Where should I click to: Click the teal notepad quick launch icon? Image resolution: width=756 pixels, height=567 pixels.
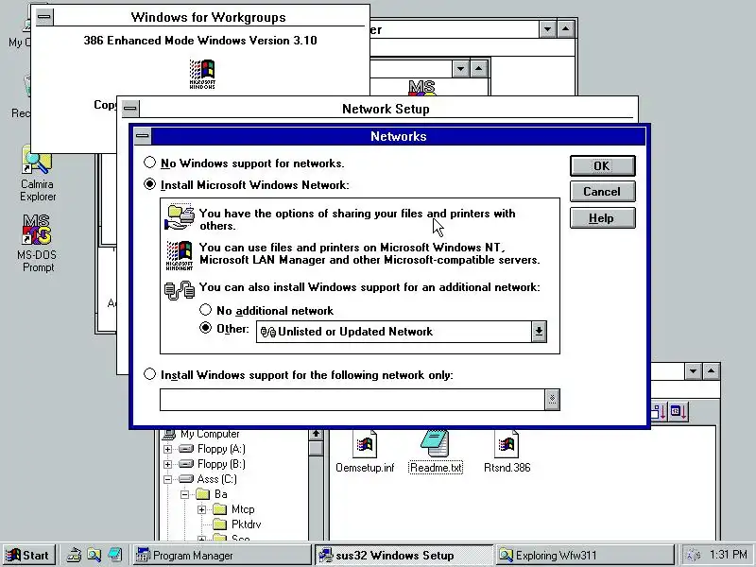(114, 556)
